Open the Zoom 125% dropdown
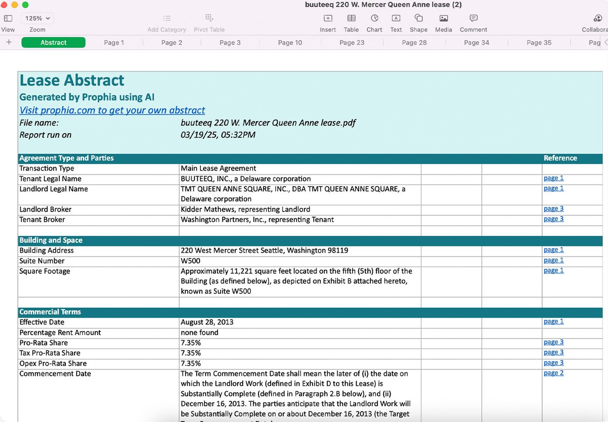The width and height of the screenshot is (608, 422). coord(37,18)
